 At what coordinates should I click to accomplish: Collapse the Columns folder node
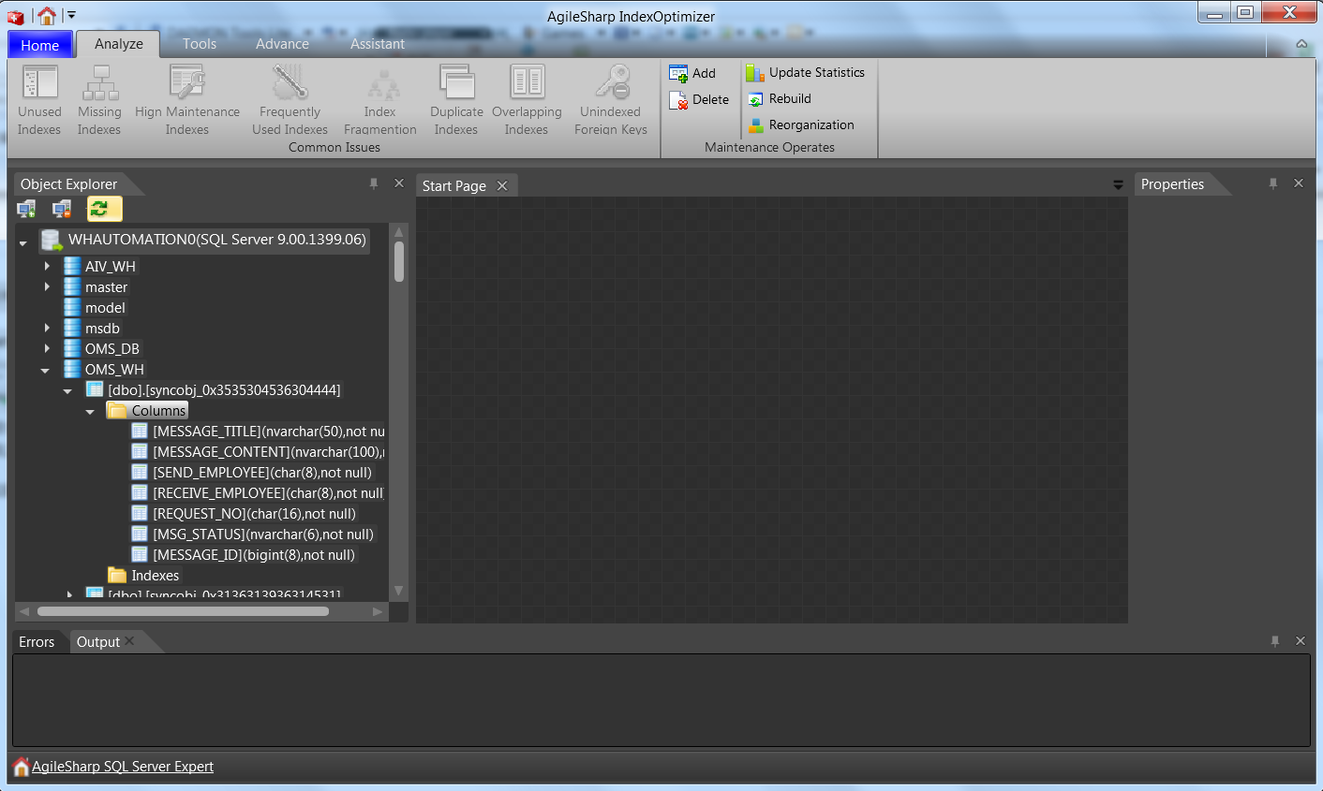tap(90, 412)
